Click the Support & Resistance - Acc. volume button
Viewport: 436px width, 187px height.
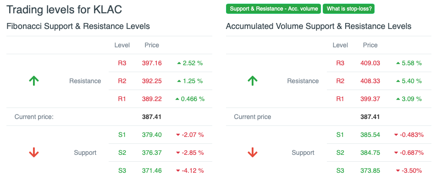(x=274, y=9)
